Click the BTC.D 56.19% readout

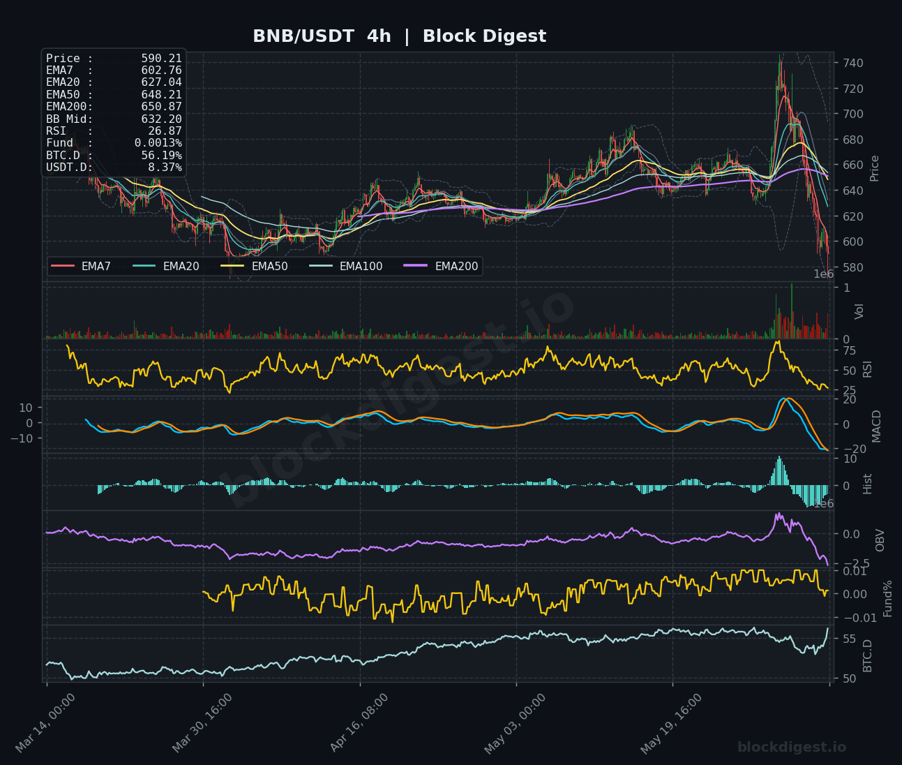[114, 155]
